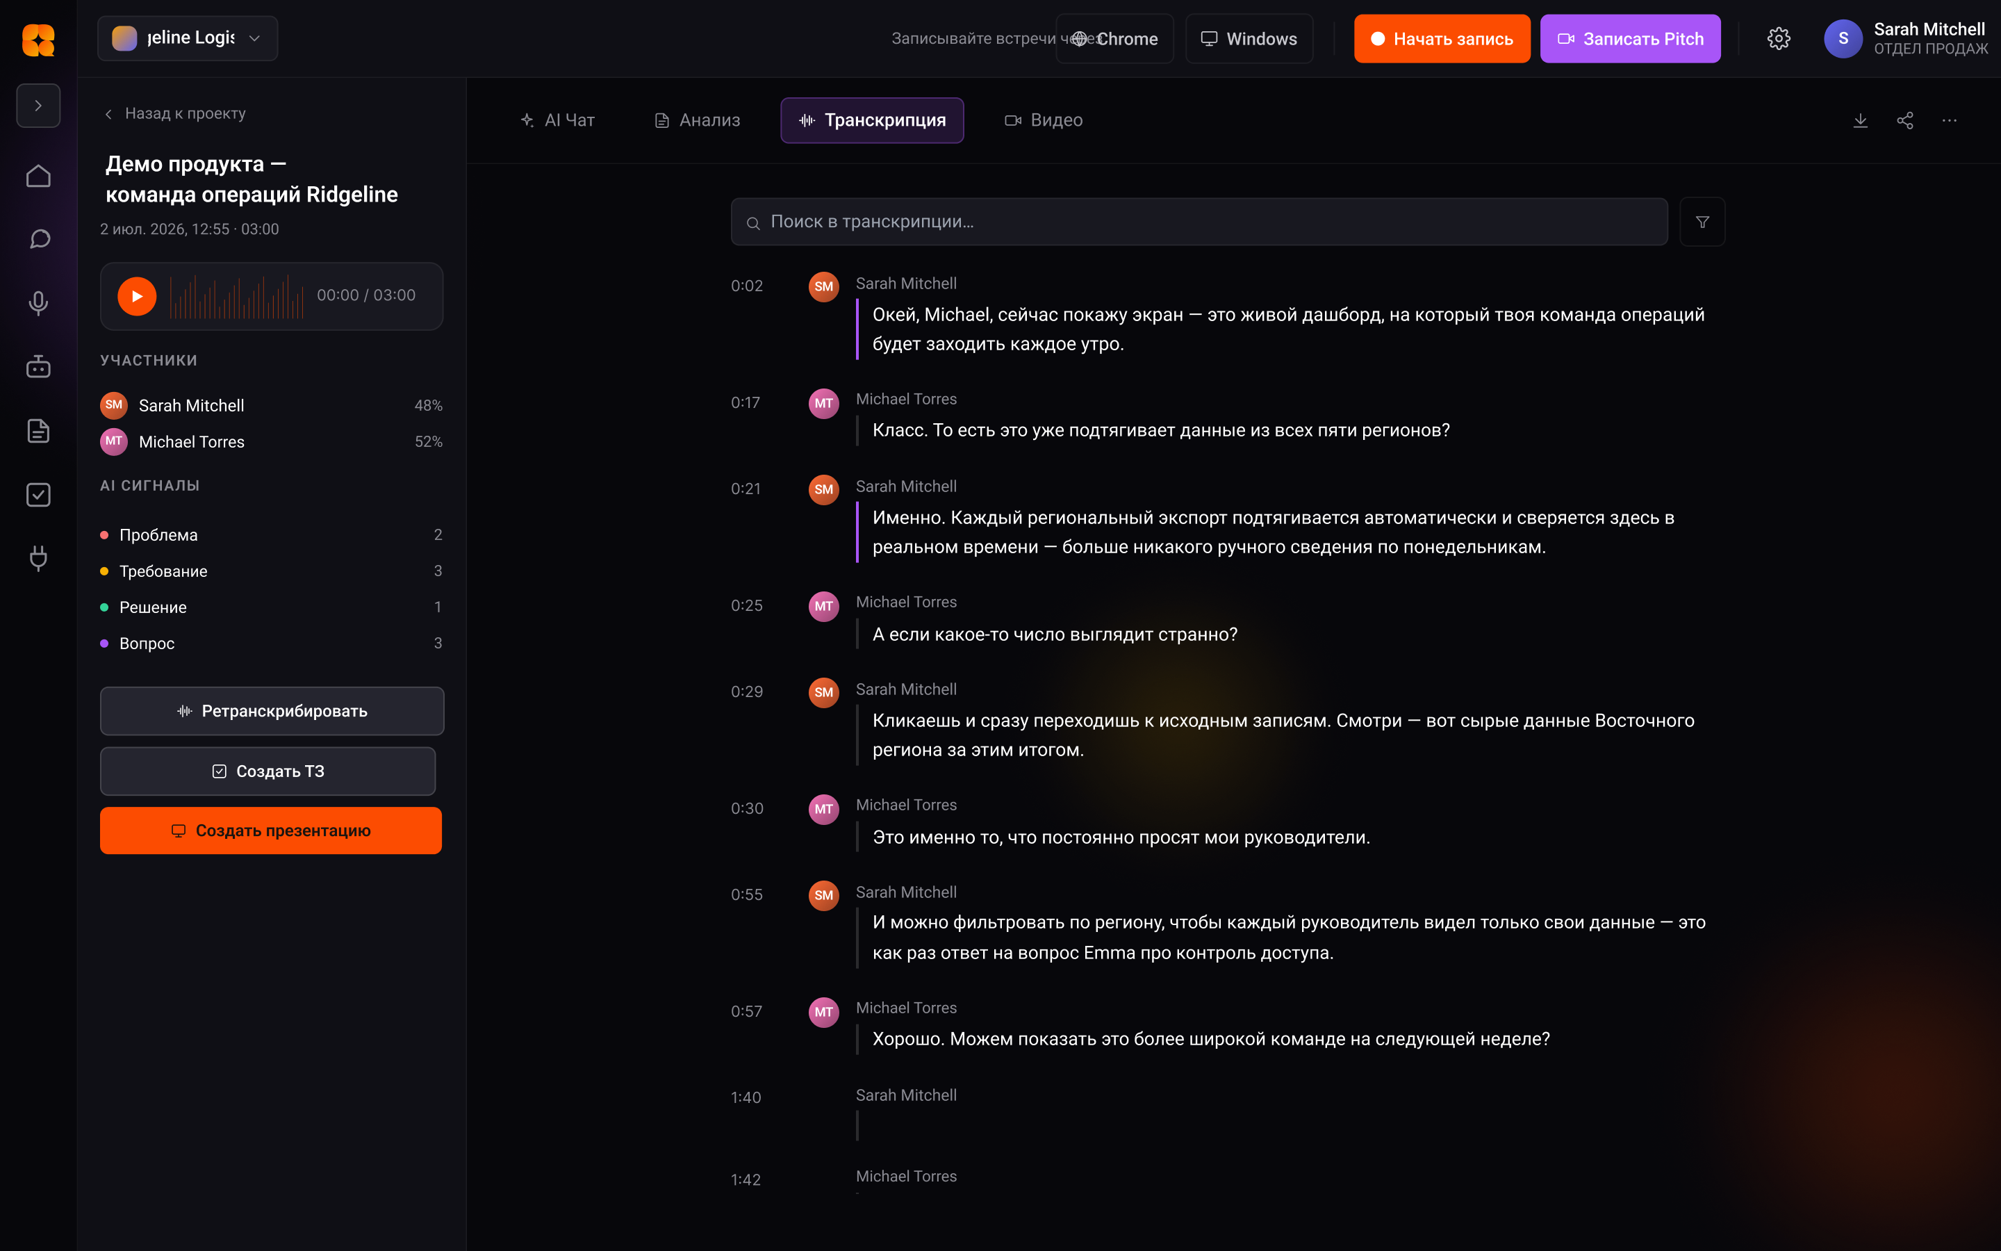Click the audio waveform to seek
This screenshot has width=2001, height=1251.
(x=236, y=296)
